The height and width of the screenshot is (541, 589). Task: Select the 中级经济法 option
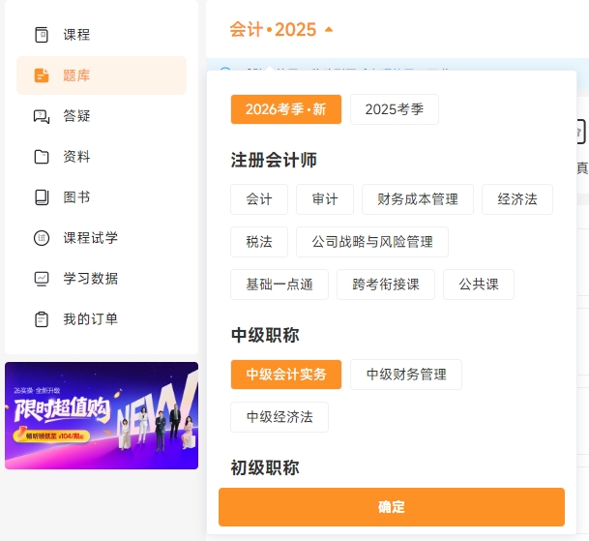coord(279,417)
